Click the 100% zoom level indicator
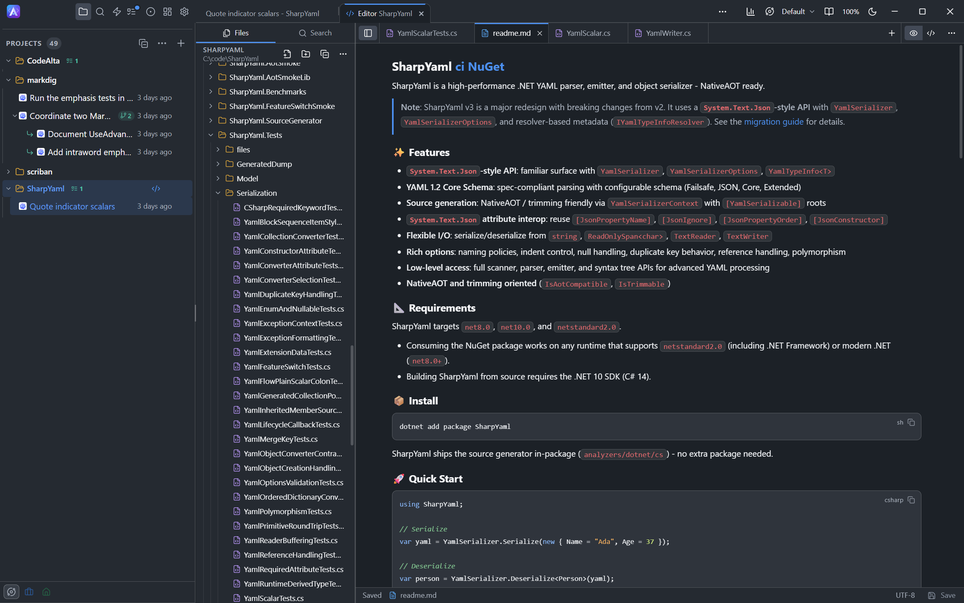 [851, 12]
